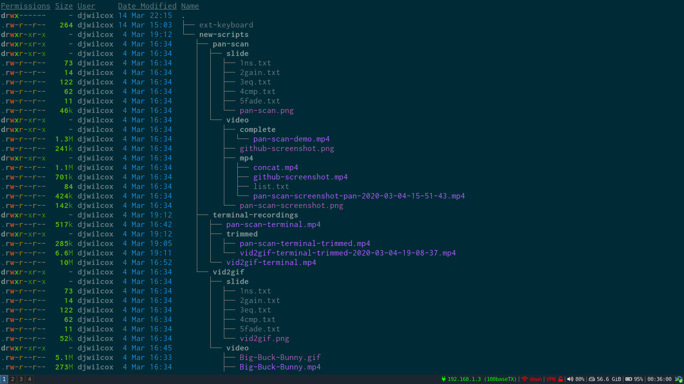The width and height of the screenshot is (684, 384).
Task: Click the Permissions column header
Action: (26, 6)
